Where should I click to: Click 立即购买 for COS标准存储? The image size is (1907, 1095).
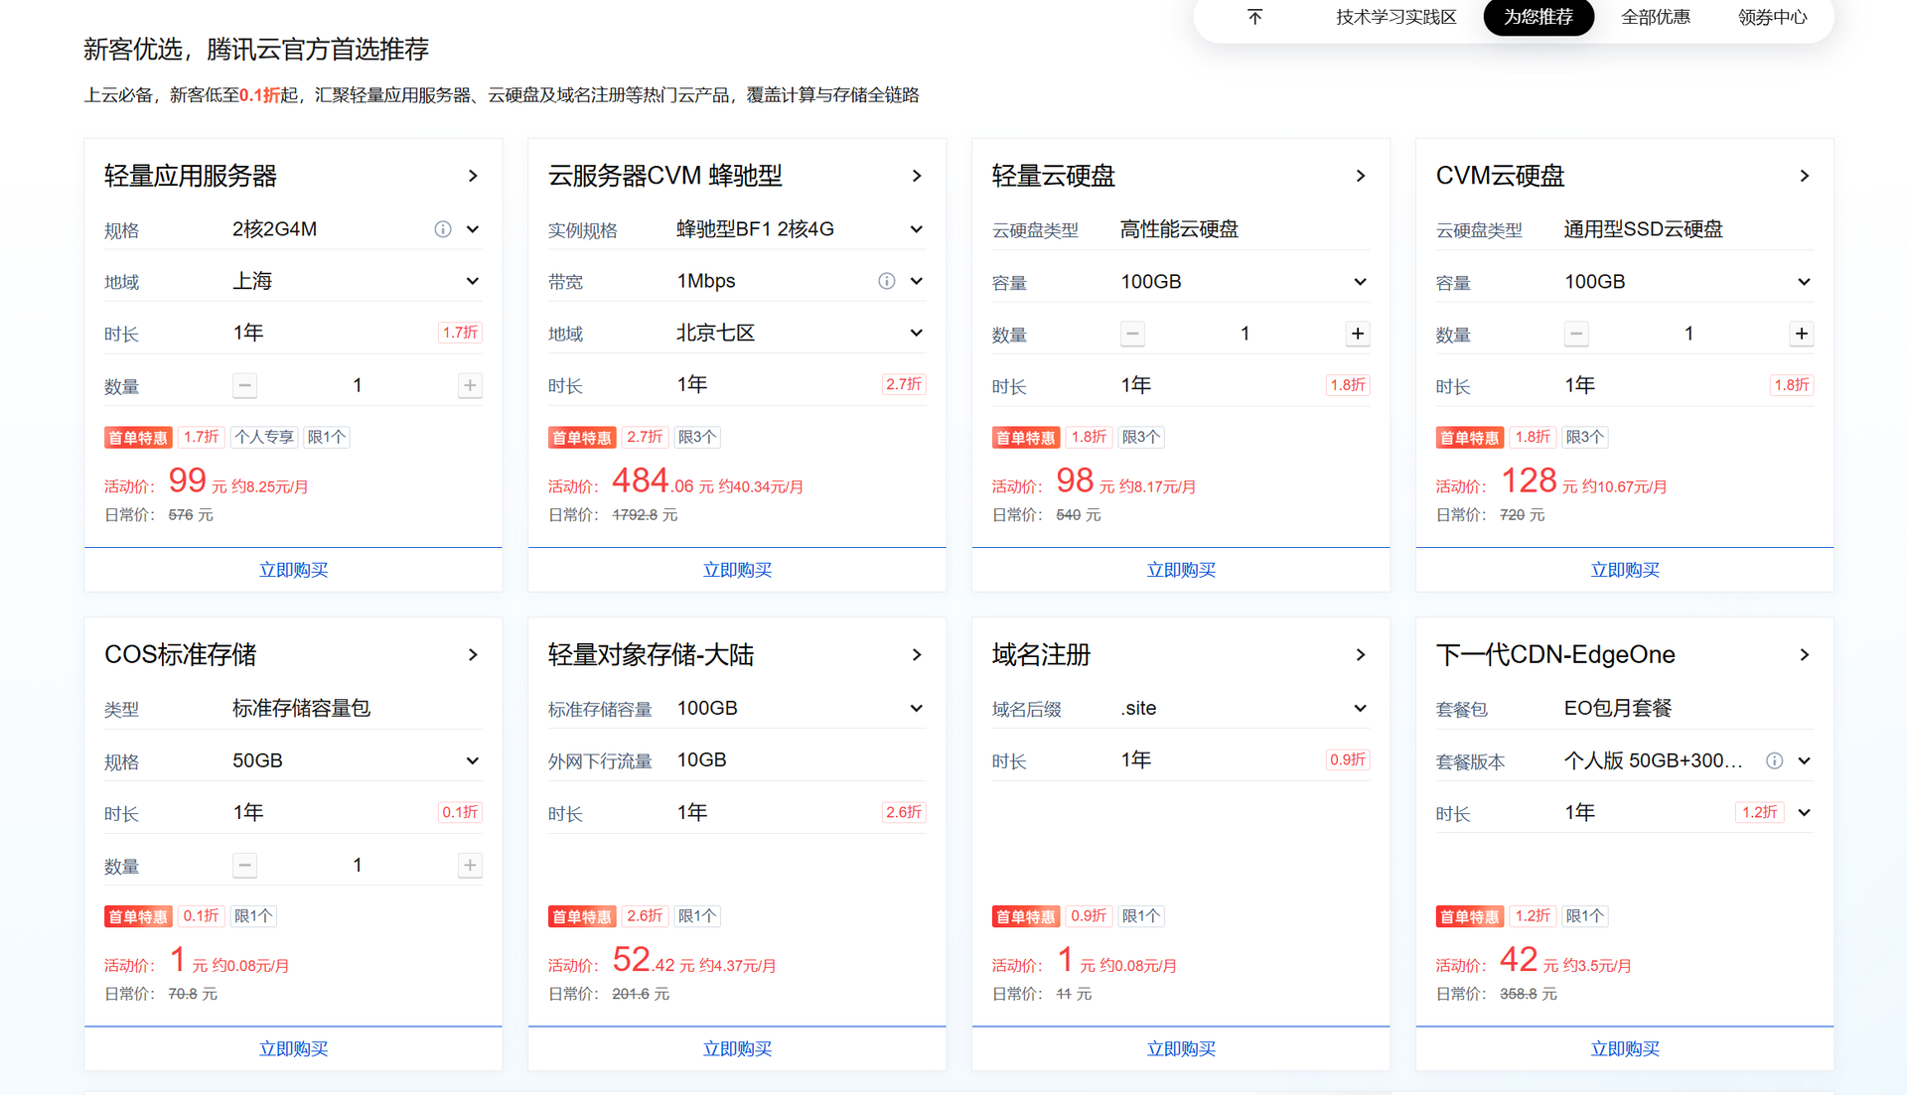293,1048
